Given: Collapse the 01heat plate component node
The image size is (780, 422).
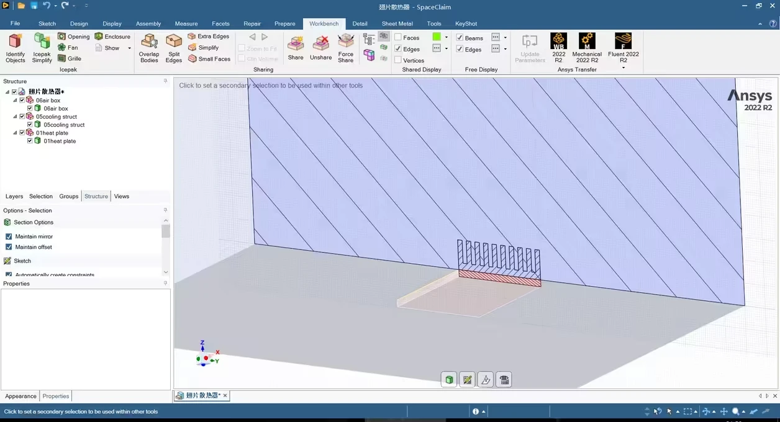Looking at the screenshot, I should [x=15, y=133].
